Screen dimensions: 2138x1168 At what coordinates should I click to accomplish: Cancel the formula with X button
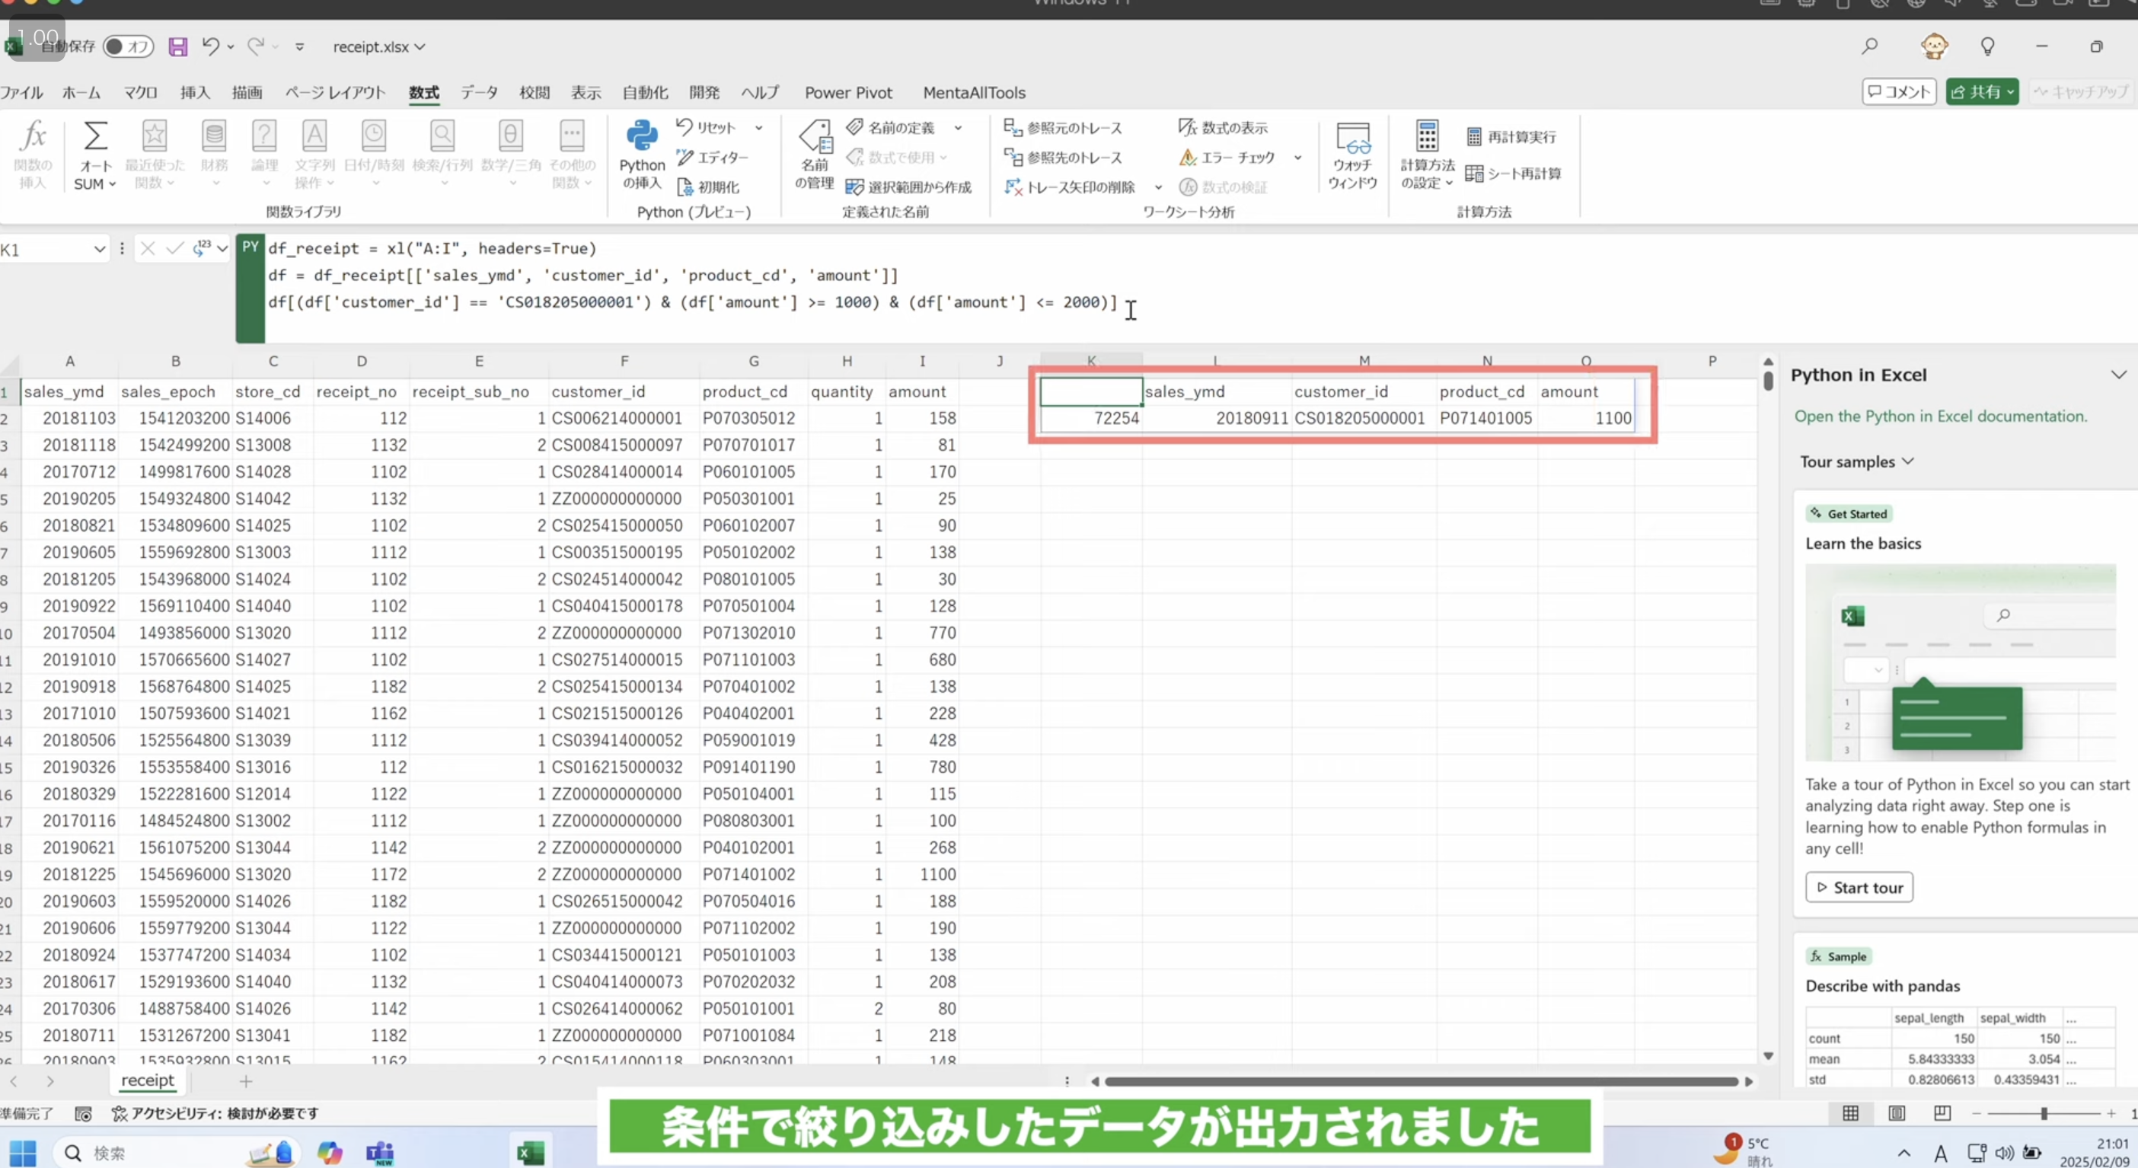147,248
